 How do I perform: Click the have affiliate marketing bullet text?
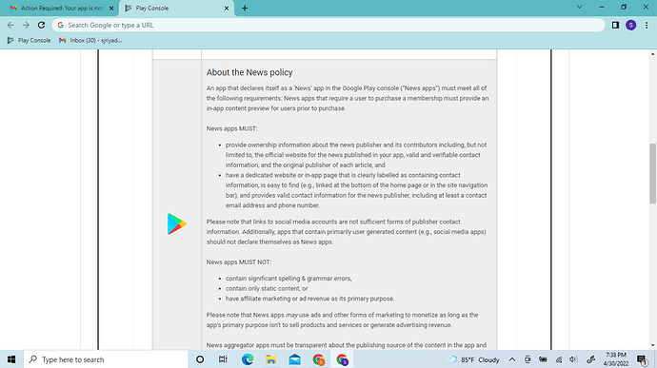310,299
